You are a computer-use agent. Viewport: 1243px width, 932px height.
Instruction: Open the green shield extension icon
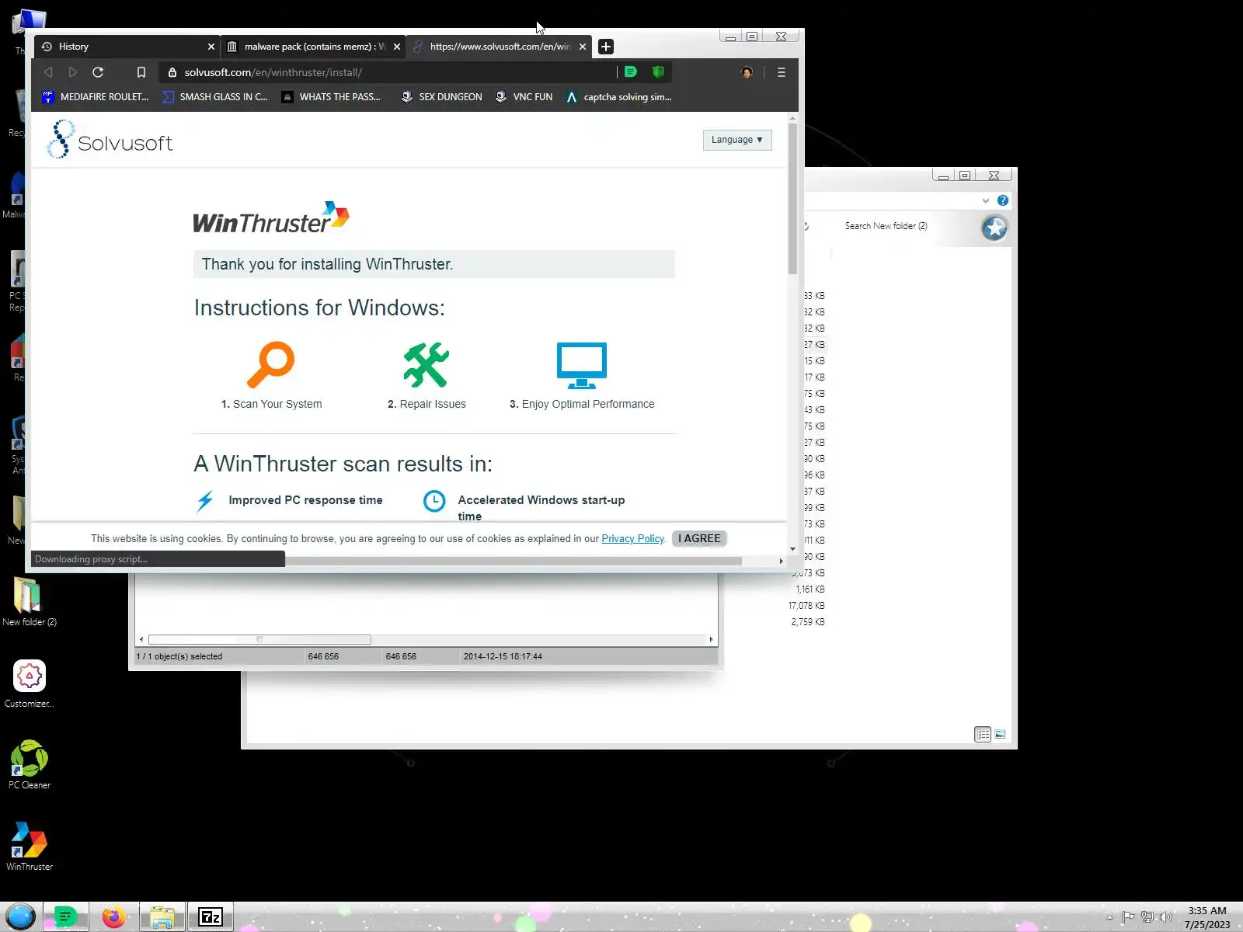coord(658,72)
